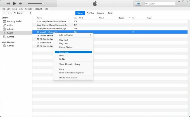Skip to the next track
Image resolution: width=190 pixels, height=117 pixels.
(21, 4)
